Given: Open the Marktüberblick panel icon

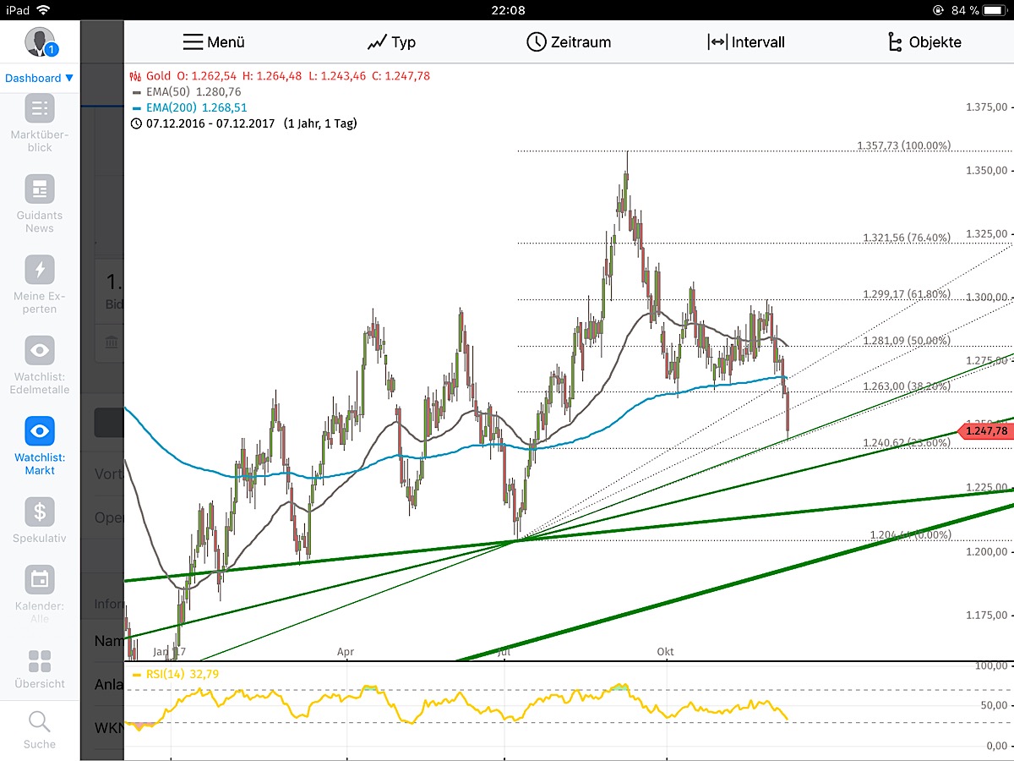Looking at the screenshot, I should (39, 110).
